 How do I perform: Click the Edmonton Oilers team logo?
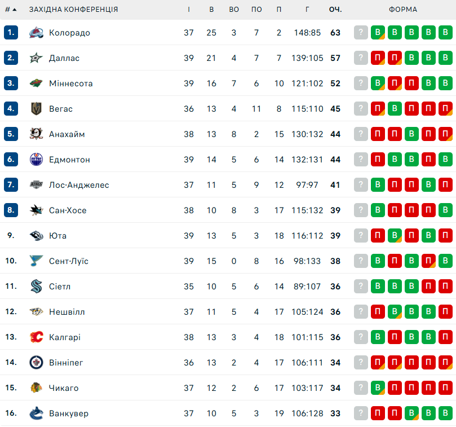point(36,160)
